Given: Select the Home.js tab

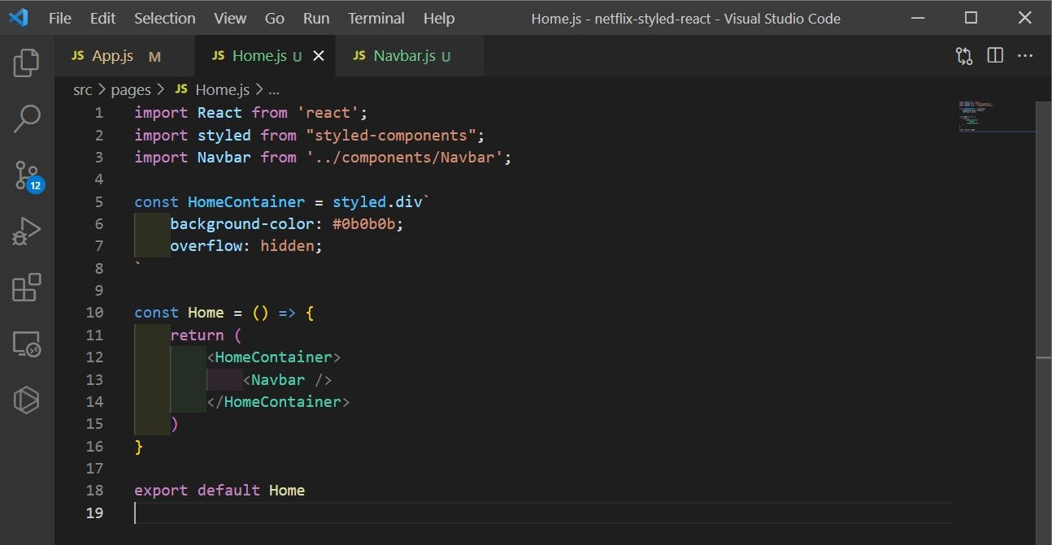Looking at the screenshot, I should (x=265, y=56).
